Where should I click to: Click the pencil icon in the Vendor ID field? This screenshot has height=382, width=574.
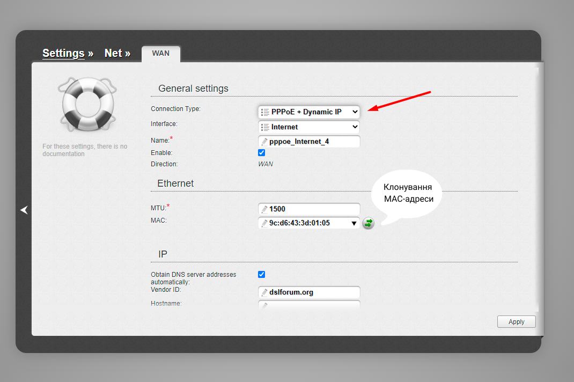click(265, 292)
